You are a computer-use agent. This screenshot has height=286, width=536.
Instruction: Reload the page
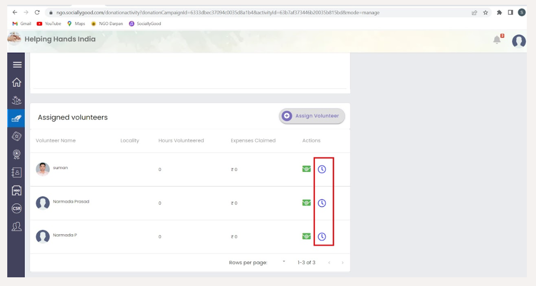37,12
